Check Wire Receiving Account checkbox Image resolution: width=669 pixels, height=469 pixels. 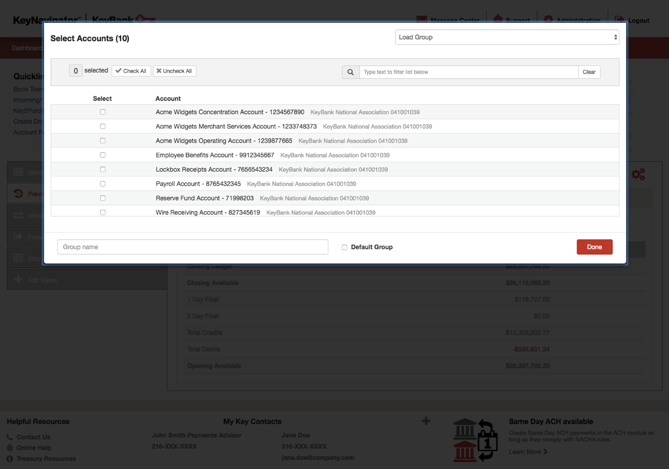click(103, 212)
